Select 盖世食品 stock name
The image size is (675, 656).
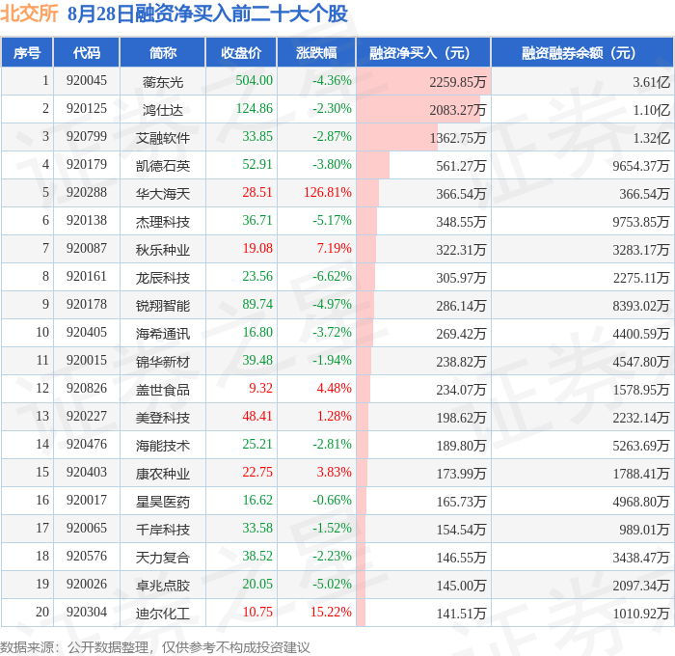pyautogui.click(x=163, y=390)
